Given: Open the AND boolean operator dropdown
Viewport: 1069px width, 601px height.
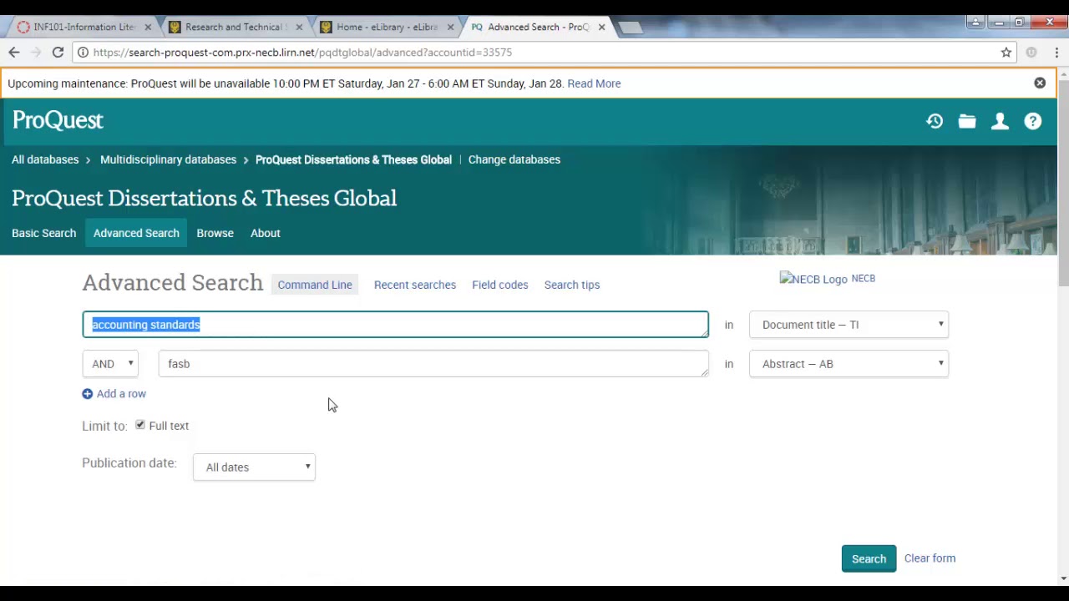Looking at the screenshot, I should [109, 364].
